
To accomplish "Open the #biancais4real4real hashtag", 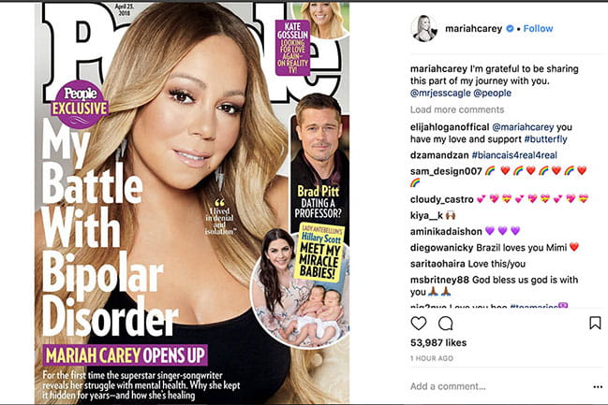I will click(x=514, y=155).
